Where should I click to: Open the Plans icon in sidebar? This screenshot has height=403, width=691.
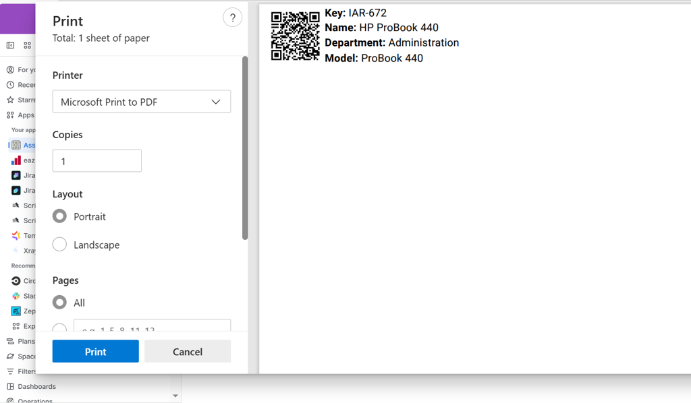coord(11,341)
